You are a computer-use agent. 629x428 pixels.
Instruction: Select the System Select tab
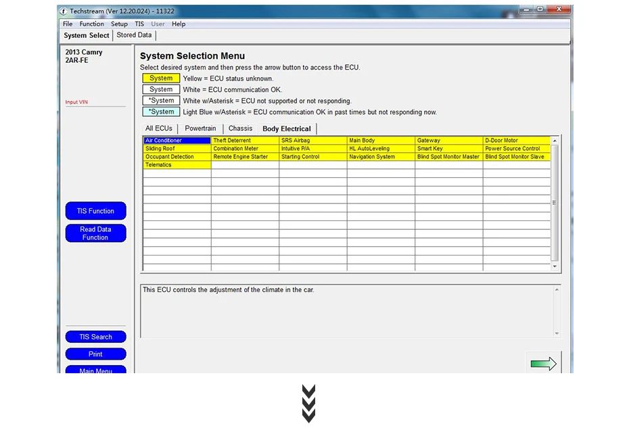coord(87,35)
